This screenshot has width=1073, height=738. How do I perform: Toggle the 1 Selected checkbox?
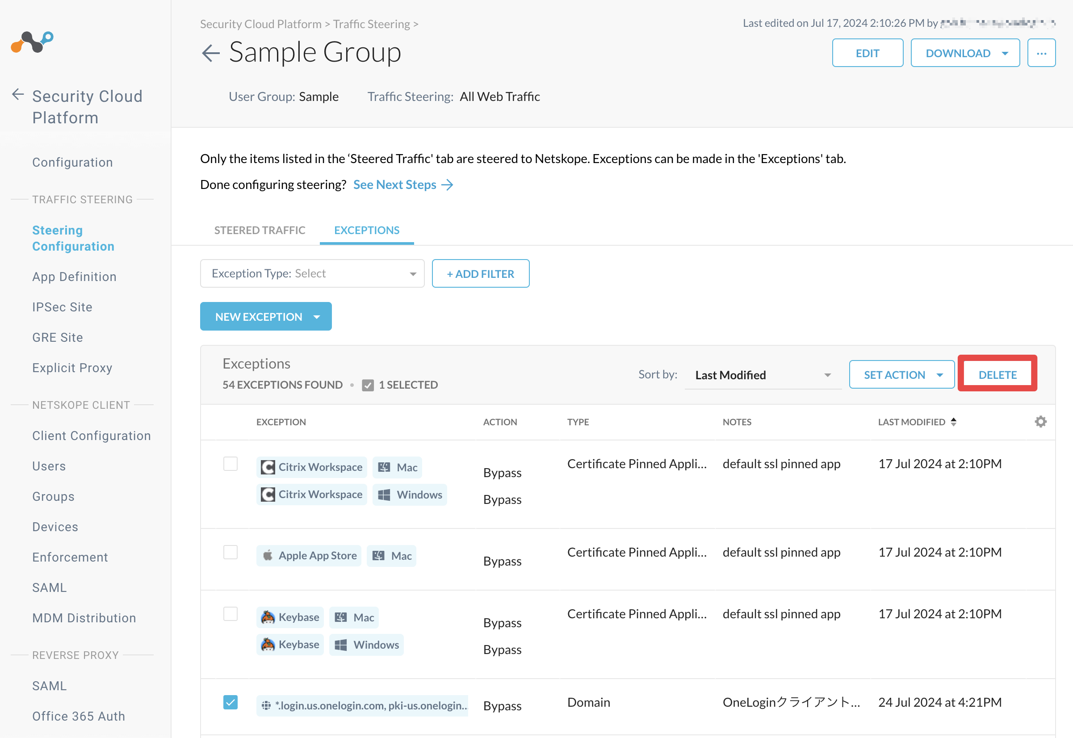(368, 385)
